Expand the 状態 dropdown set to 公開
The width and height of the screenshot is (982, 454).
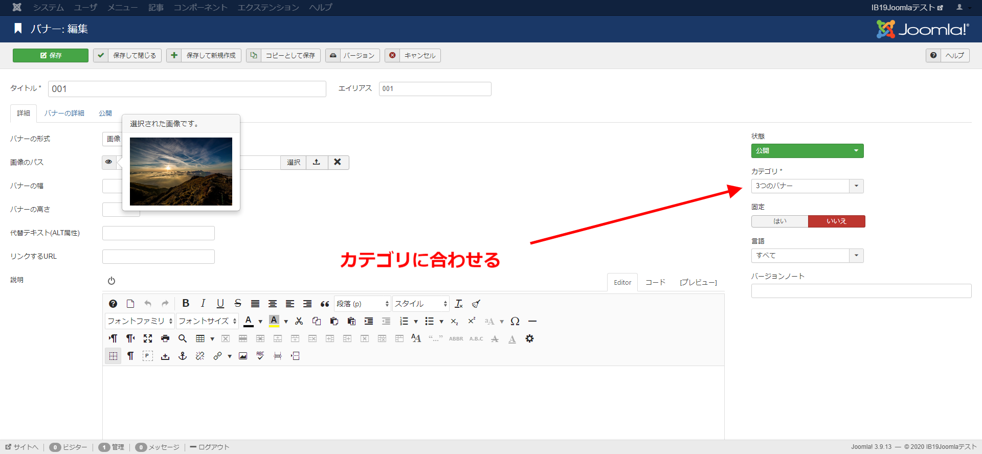point(807,151)
